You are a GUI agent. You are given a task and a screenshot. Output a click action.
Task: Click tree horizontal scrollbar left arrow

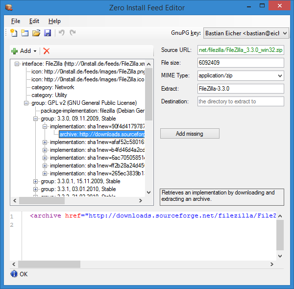point(15,201)
